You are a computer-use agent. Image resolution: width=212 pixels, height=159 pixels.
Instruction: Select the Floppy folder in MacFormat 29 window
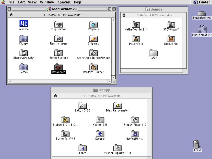[x=24, y=38]
